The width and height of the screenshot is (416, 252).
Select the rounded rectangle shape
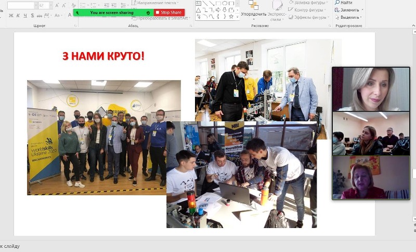pyautogui.click(x=231, y=4)
